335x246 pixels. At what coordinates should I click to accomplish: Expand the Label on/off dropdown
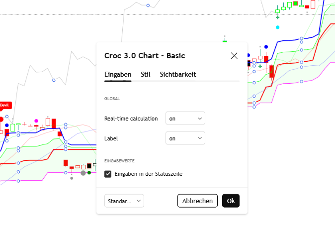pyautogui.click(x=185, y=138)
